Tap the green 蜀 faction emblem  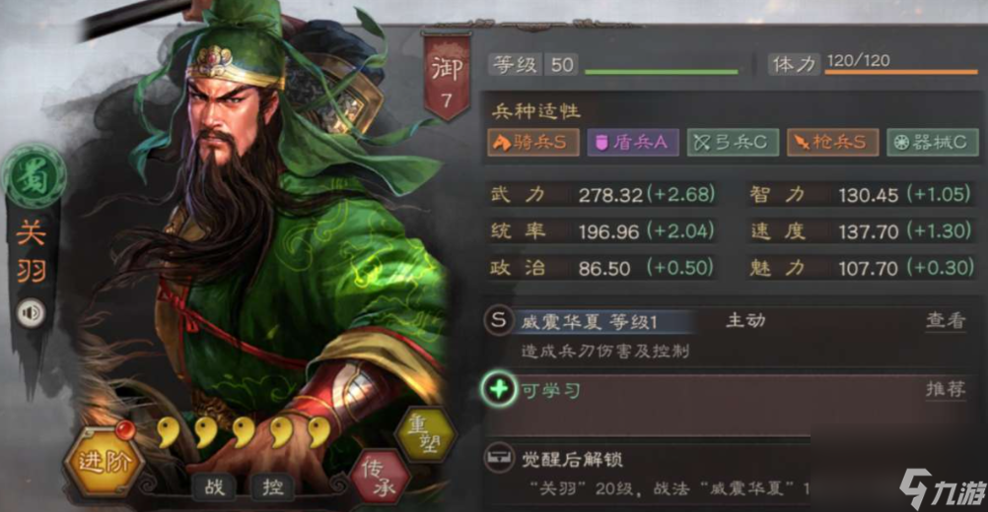click(34, 177)
